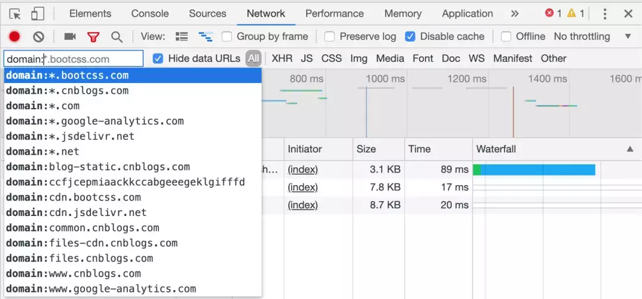Filter requests by Doc
Image resolution: width=642 pixels, height=299 pixels.
451,58
